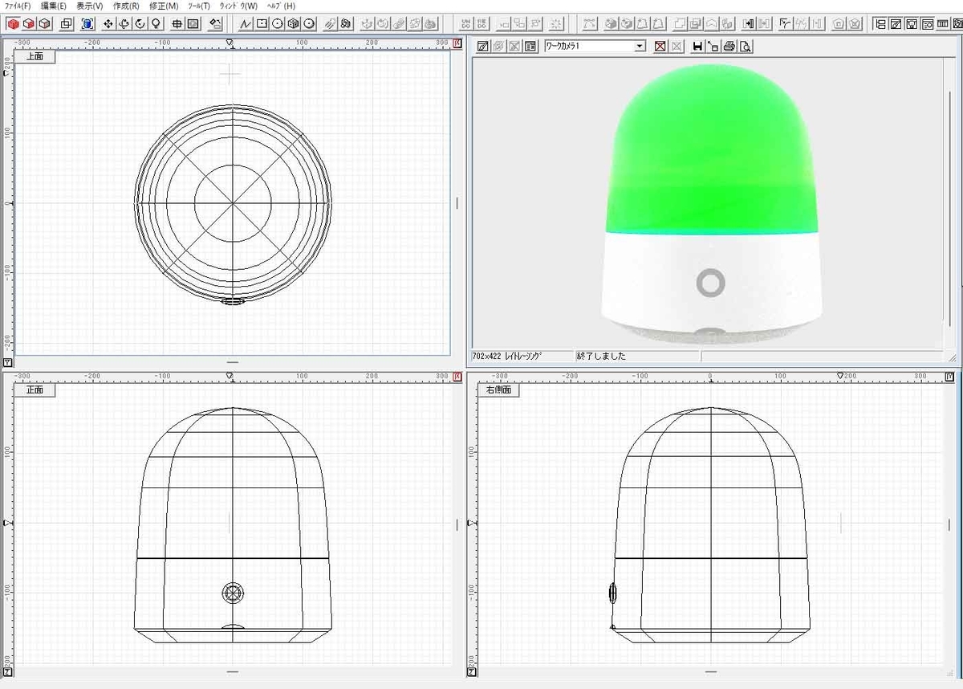Expand the ワークカメラ1 camera dropdown
Image resolution: width=963 pixels, height=689 pixels.
[x=640, y=47]
